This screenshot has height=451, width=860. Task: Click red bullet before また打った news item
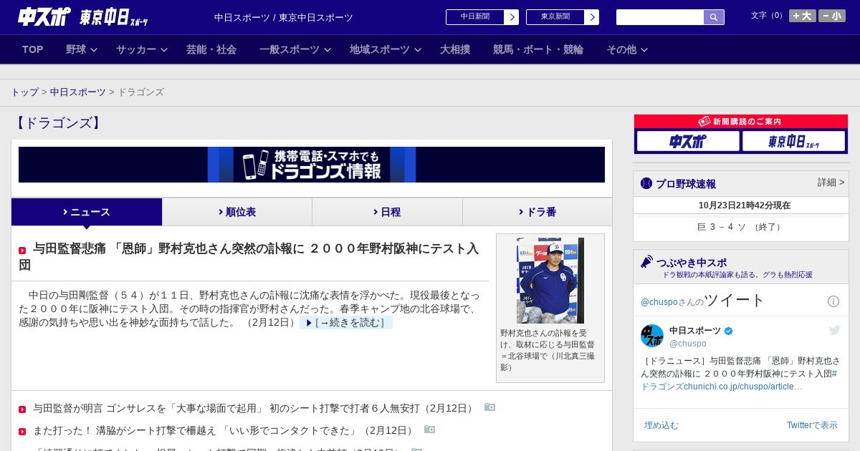[x=22, y=432]
